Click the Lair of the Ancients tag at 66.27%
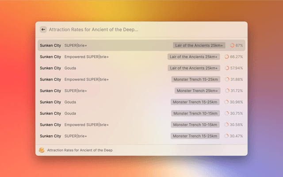Screen dimensions: 283x177 click(194, 57)
